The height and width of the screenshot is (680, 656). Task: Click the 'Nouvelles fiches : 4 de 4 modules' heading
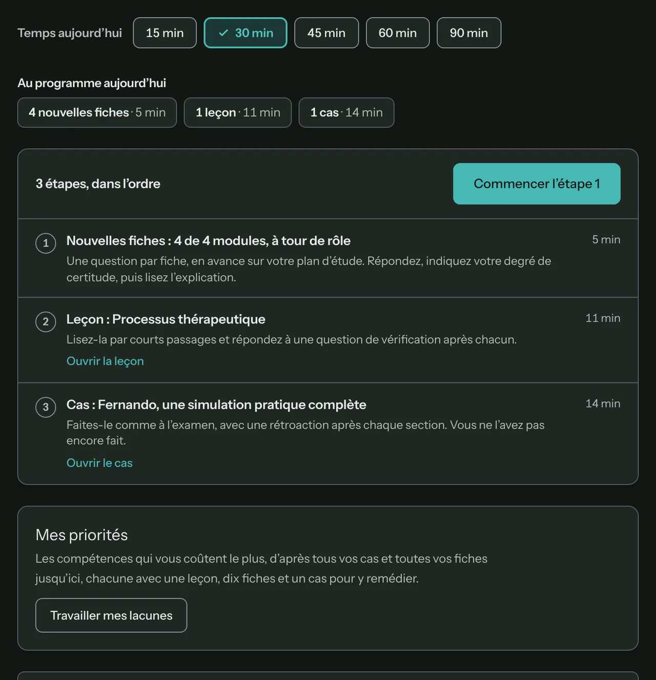pyautogui.click(x=209, y=240)
